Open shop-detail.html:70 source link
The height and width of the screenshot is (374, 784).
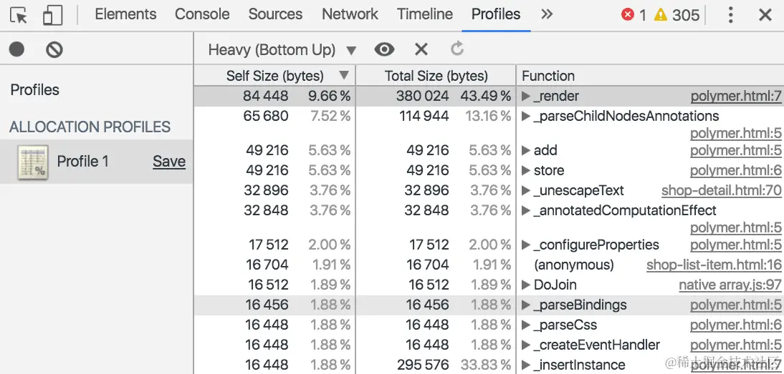pos(721,190)
